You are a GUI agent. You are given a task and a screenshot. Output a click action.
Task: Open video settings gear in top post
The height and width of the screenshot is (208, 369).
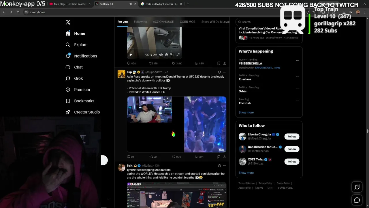(166, 55)
